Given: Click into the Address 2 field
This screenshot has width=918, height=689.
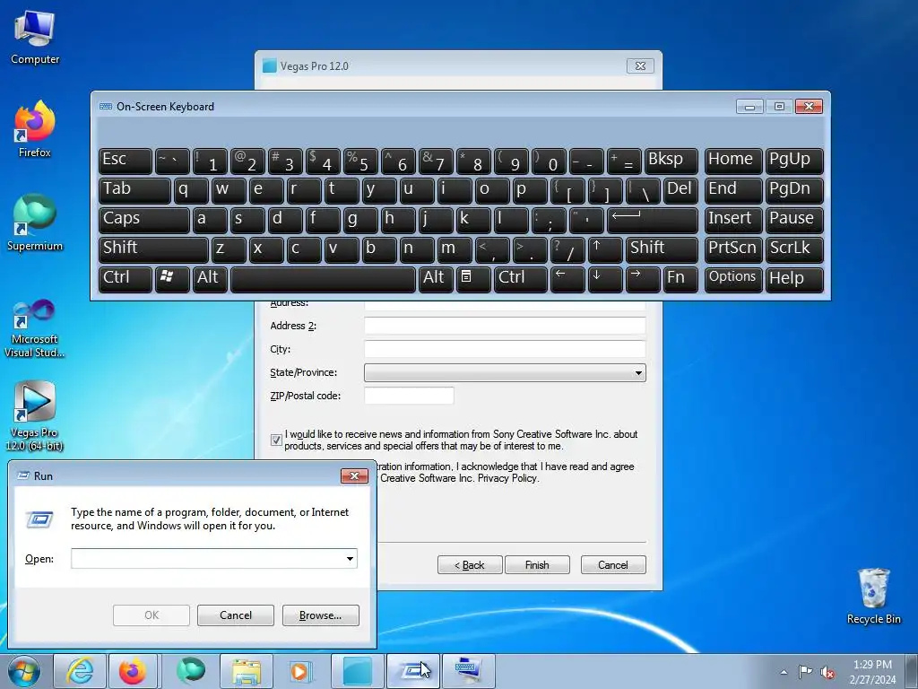Looking at the screenshot, I should [505, 326].
